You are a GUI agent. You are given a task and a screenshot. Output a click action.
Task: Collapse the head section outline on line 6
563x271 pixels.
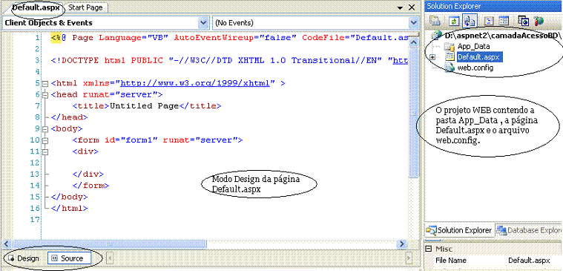(x=45, y=95)
